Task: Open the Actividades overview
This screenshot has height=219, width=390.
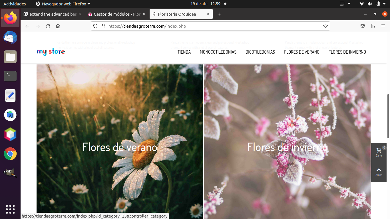Action: [15, 4]
